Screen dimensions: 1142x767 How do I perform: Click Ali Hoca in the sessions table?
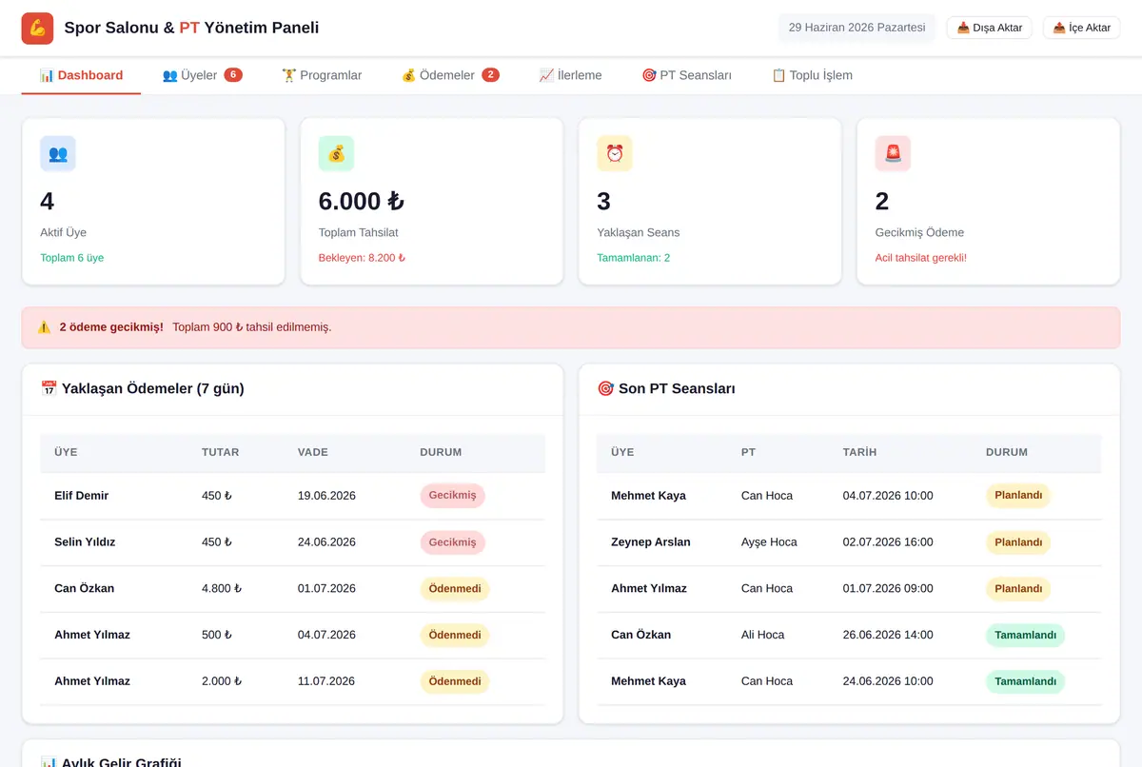763,635
